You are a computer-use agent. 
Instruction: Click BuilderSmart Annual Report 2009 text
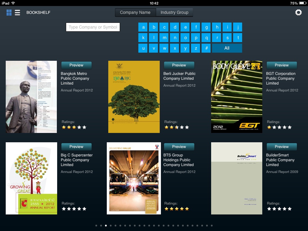(282, 172)
